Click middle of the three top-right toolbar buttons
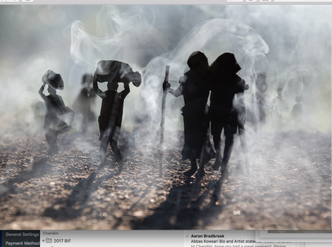The width and height of the screenshot is (332, 247). click(251, 1)
